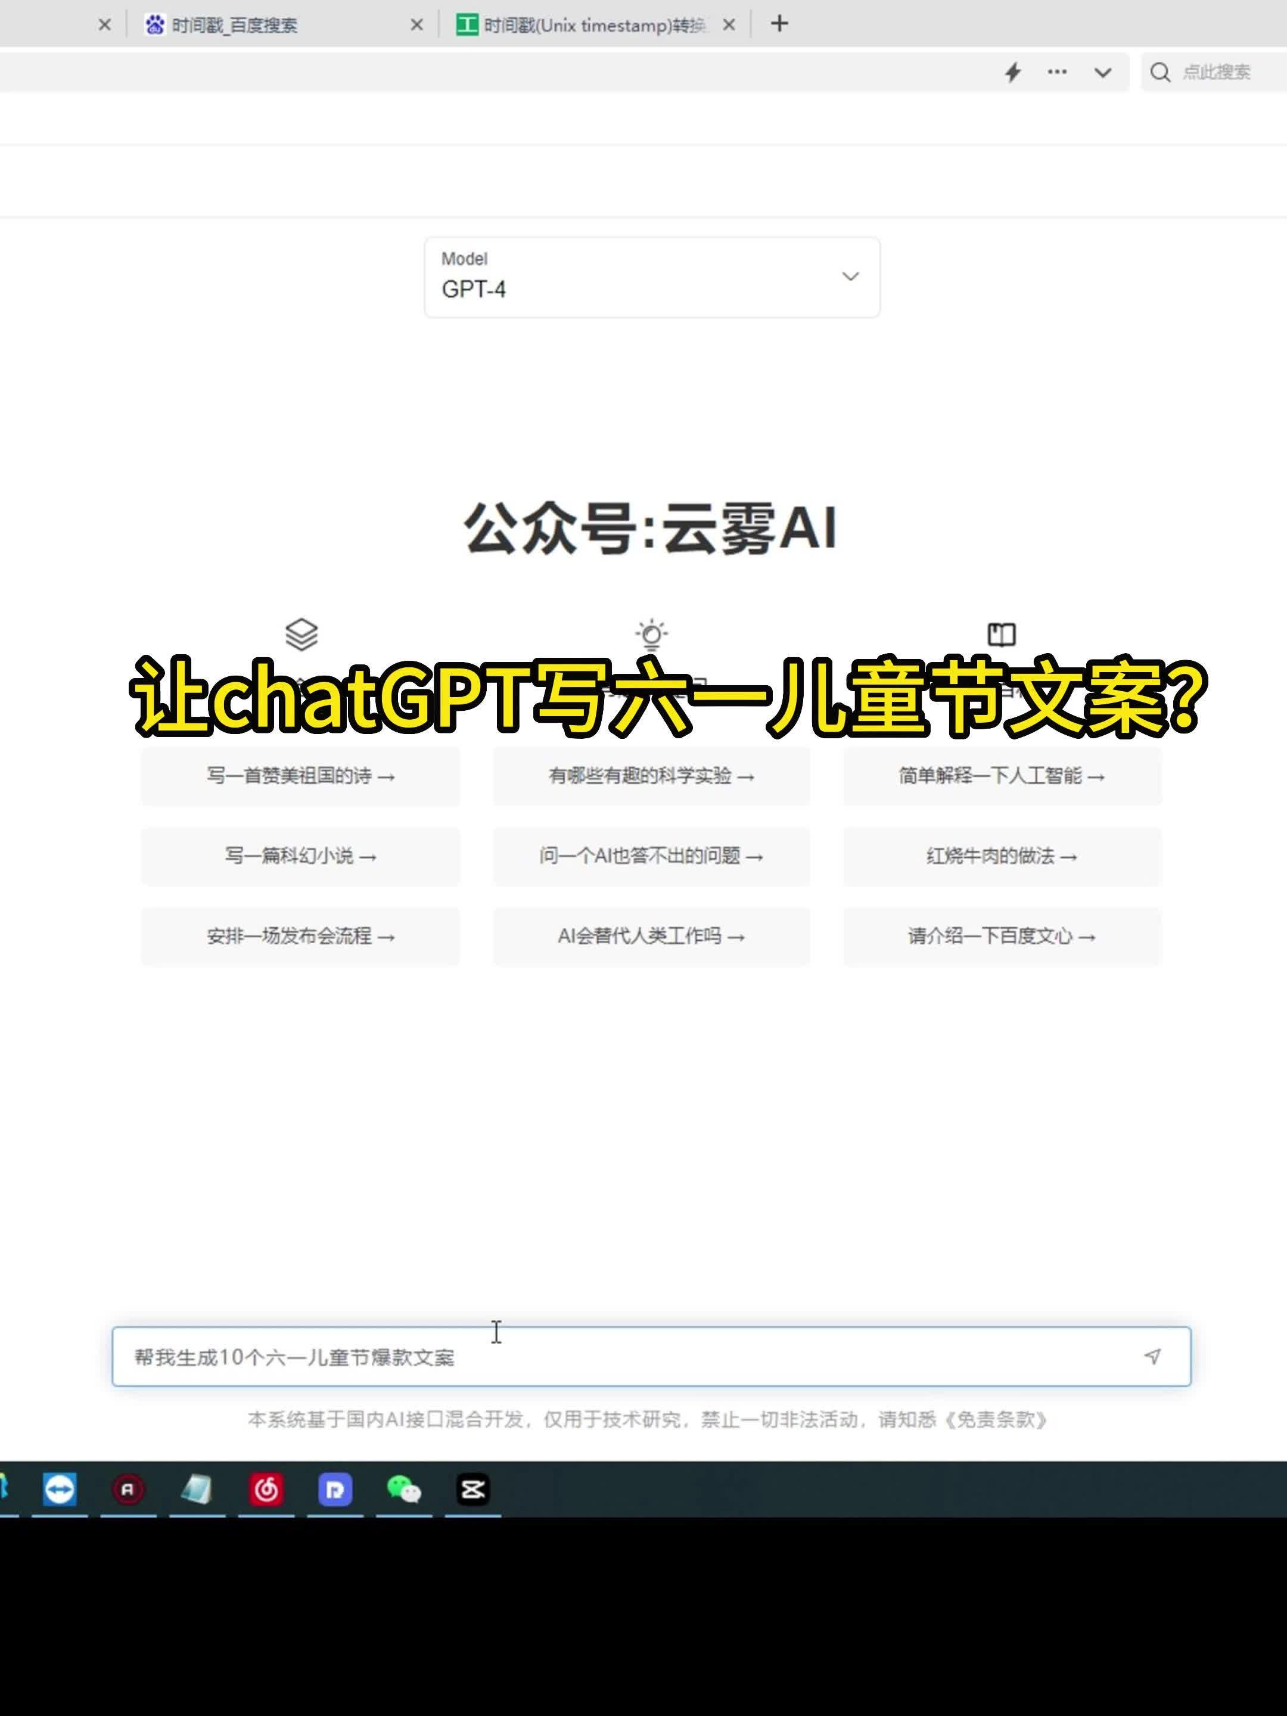Select the 红烧牛肉的做法 prompt suggestion
The image size is (1287, 1716).
pos(1002,856)
